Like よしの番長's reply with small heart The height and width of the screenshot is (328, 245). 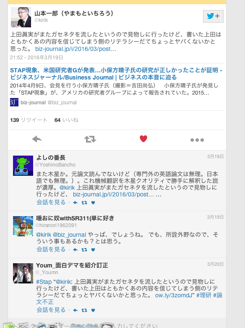pos(93,203)
